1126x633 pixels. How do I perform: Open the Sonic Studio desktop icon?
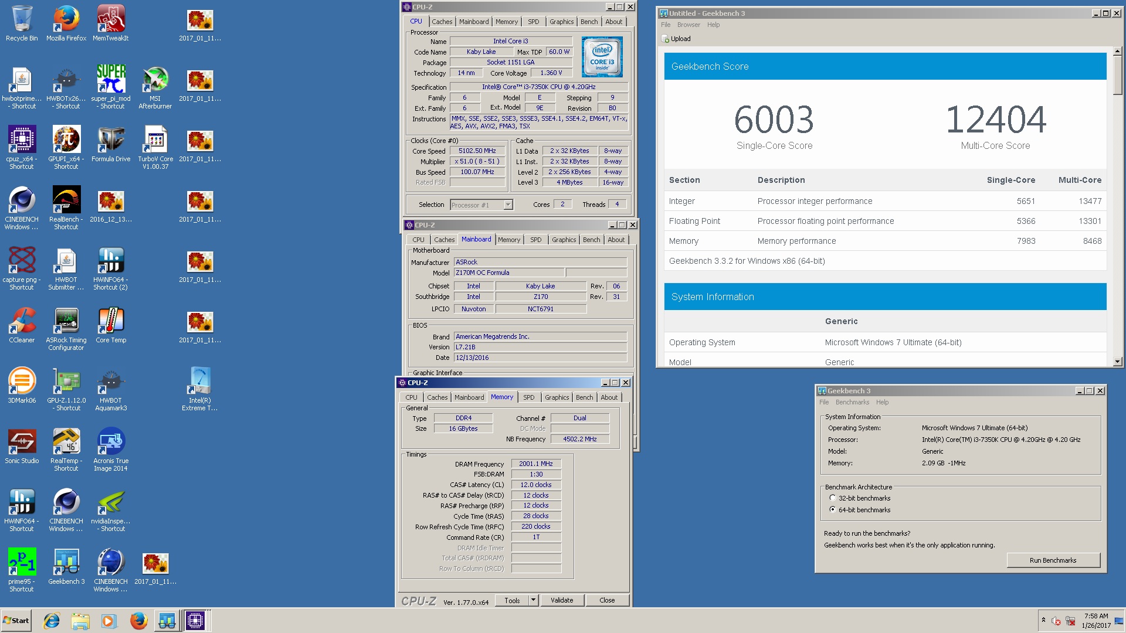pos(22,445)
